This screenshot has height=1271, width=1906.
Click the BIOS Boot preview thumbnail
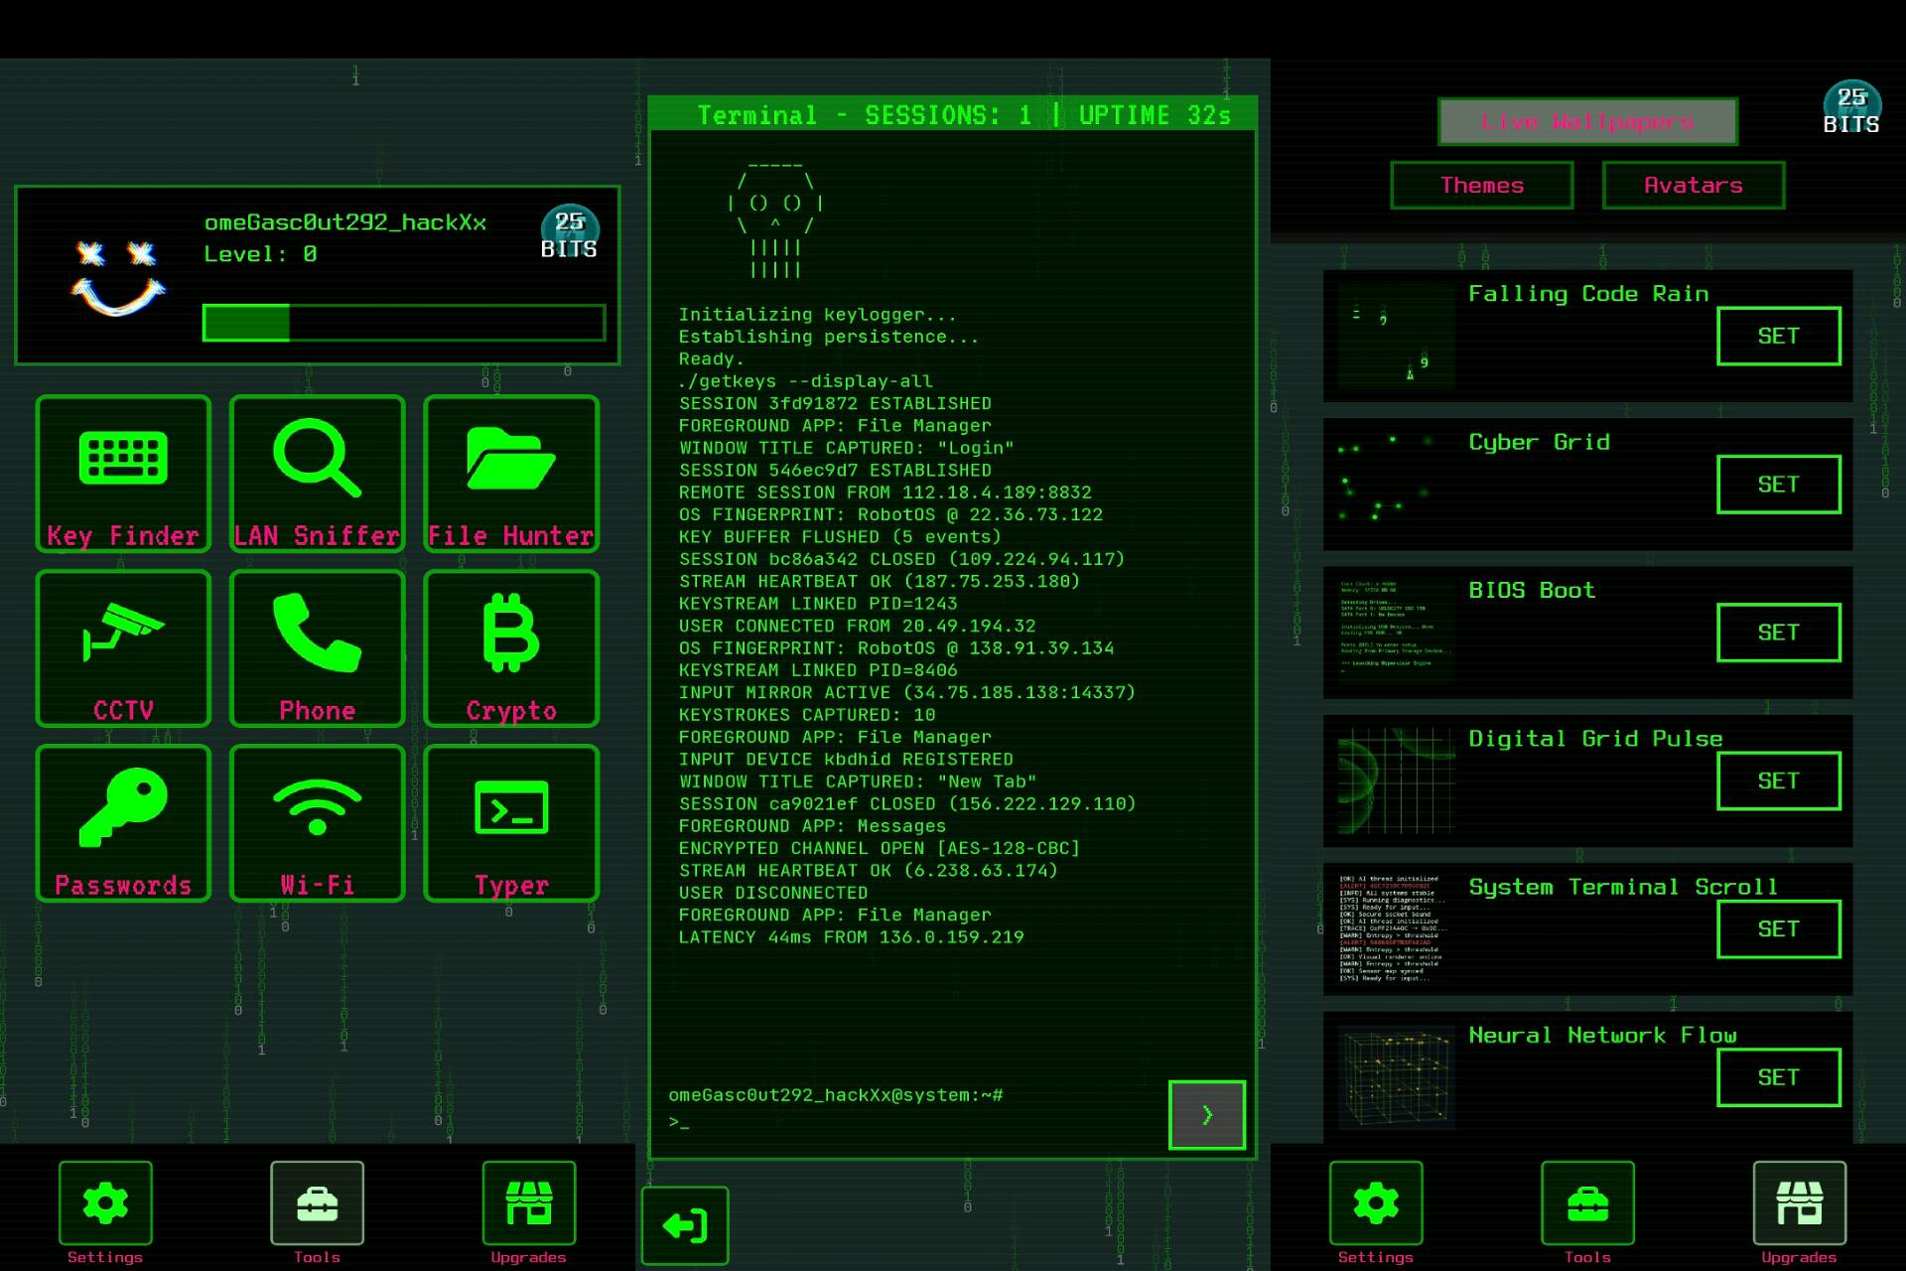(1397, 633)
